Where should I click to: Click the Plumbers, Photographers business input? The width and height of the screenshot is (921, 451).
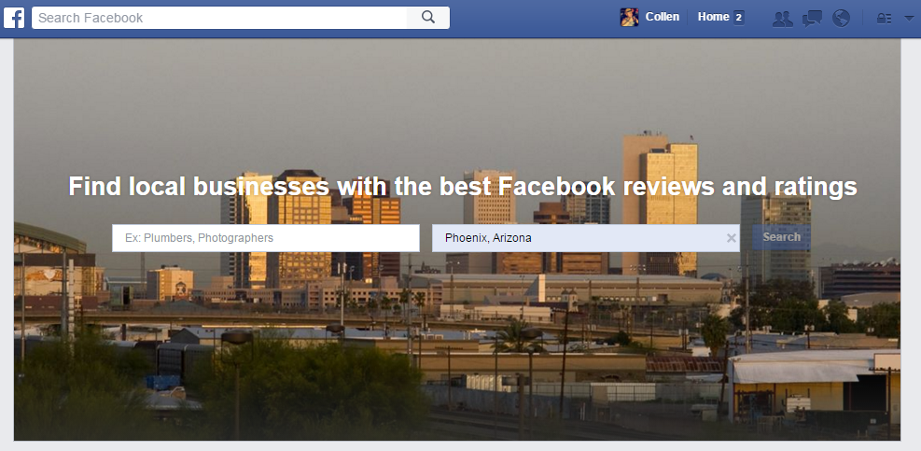(266, 238)
